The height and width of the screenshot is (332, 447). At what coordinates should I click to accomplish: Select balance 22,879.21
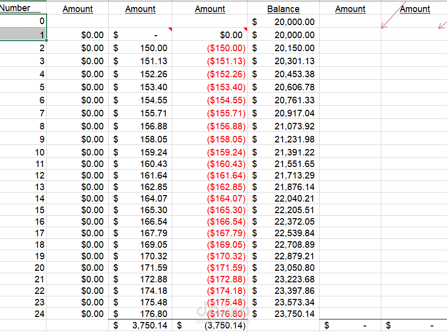click(x=283, y=256)
